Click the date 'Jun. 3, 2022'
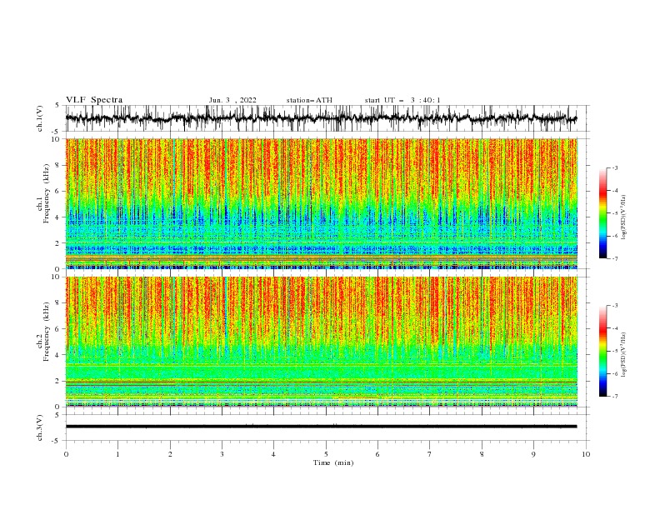The height and width of the screenshot is (510, 660). (x=232, y=100)
